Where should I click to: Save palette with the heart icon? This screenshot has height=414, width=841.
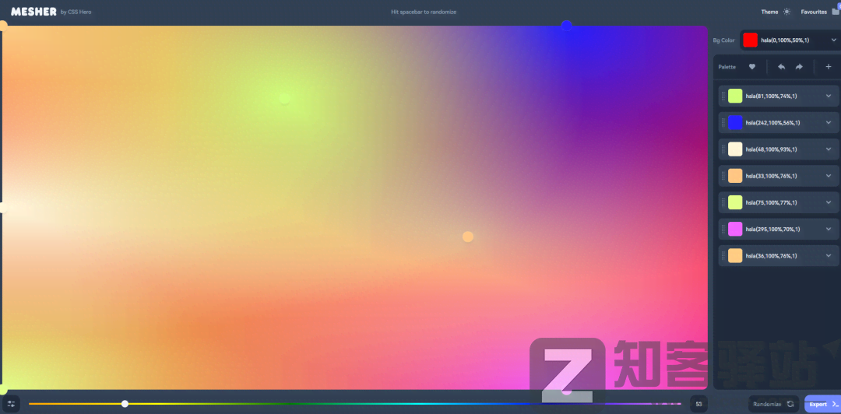point(752,67)
